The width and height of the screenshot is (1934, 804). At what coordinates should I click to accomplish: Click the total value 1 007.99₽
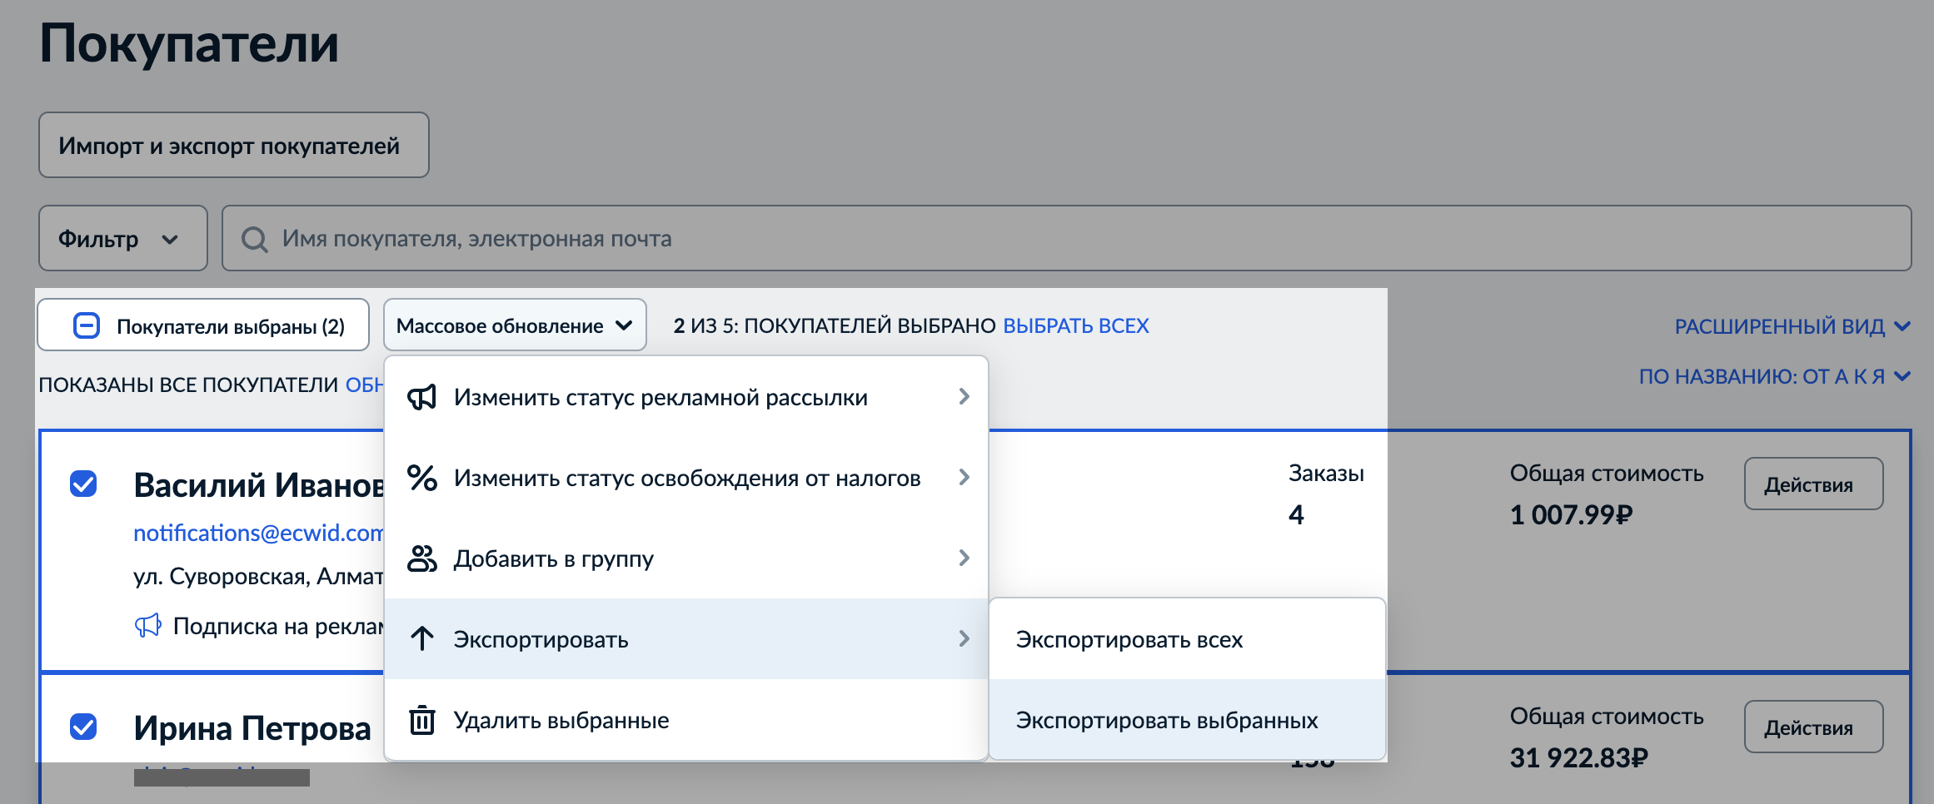[x=1571, y=515]
